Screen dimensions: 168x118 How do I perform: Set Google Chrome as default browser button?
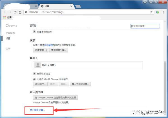[x=55, y=97]
